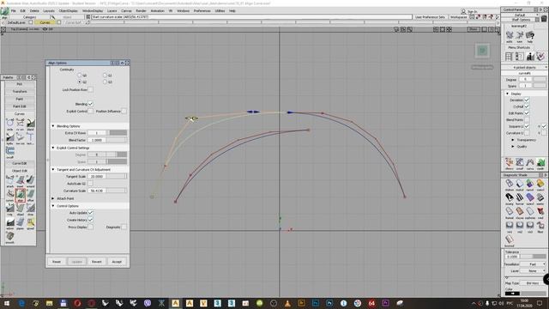Screen dimensions: 549x309
Task: Enable AutoScale G2 checkbox
Action: pos(90,184)
